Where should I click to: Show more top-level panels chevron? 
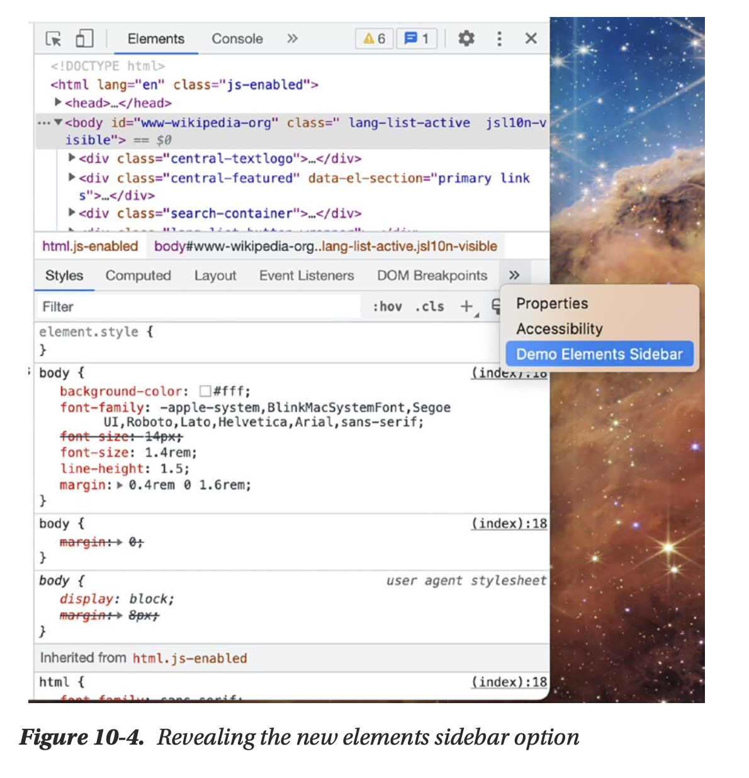point(292,39)
